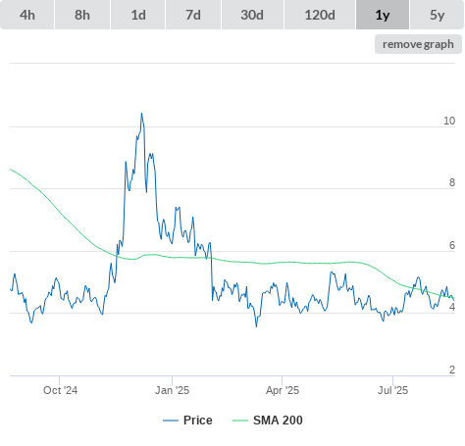Click the Apr '25 axis tick label
The image size is (465, 446).
[x=283, y=390]
